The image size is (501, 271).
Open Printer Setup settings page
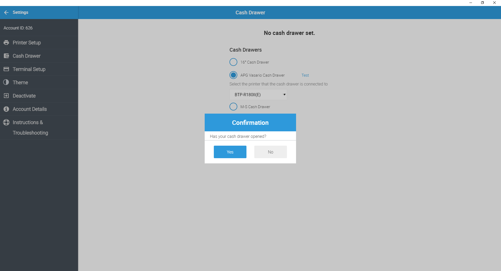(x=39, y=42)
